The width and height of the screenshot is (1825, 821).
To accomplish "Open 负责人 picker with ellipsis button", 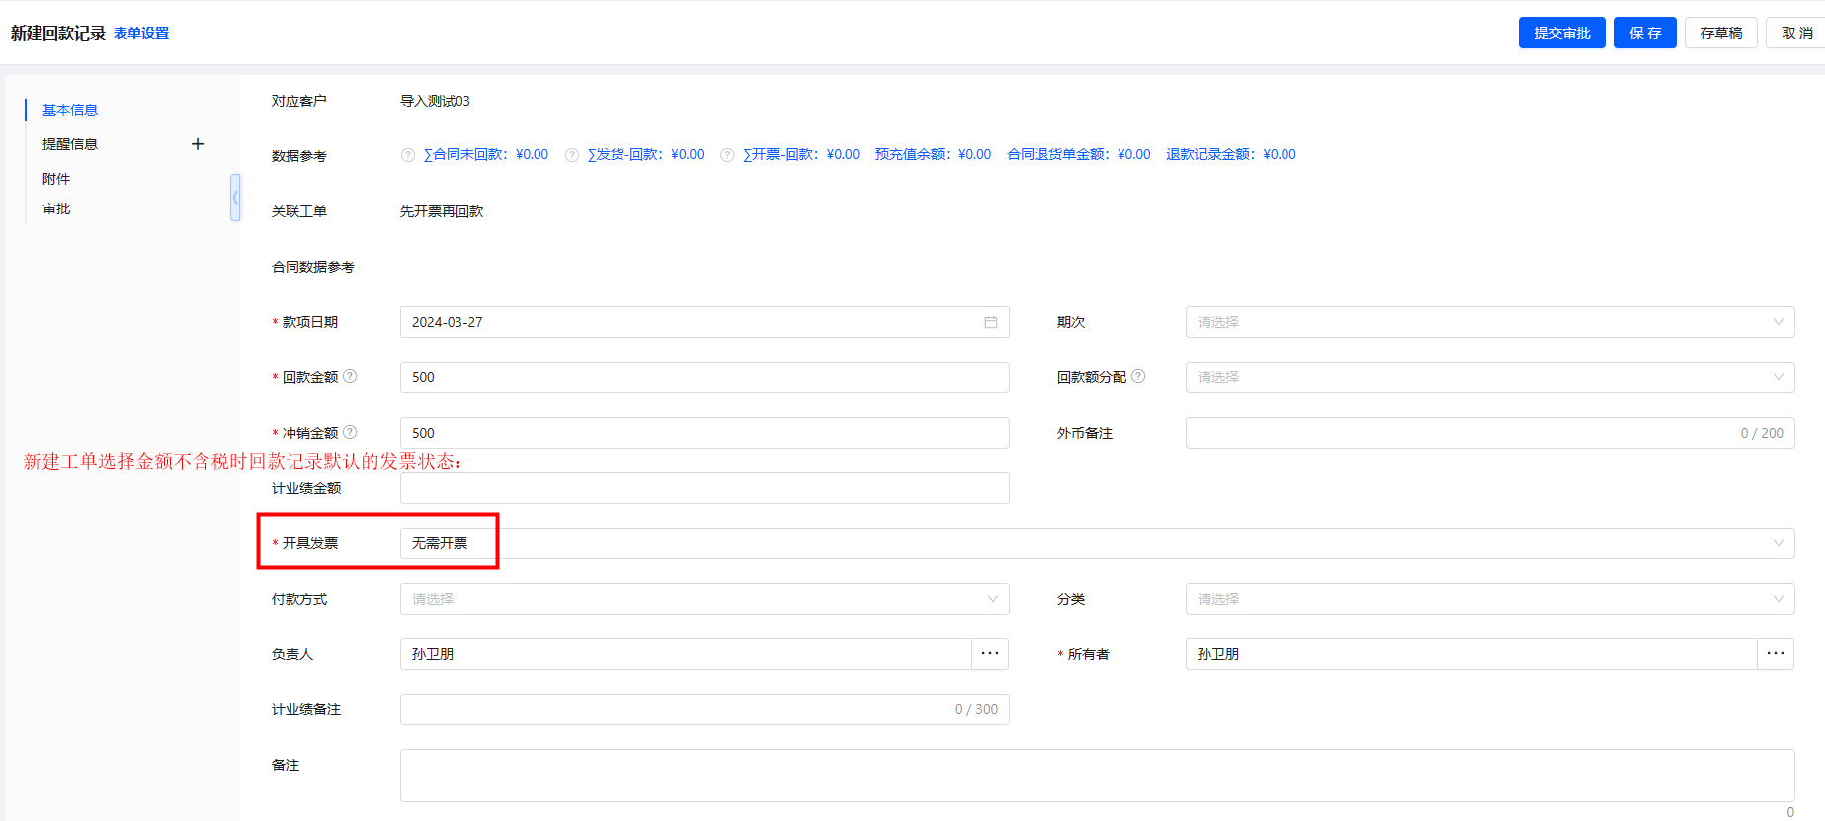I will (x=990, y=654).
